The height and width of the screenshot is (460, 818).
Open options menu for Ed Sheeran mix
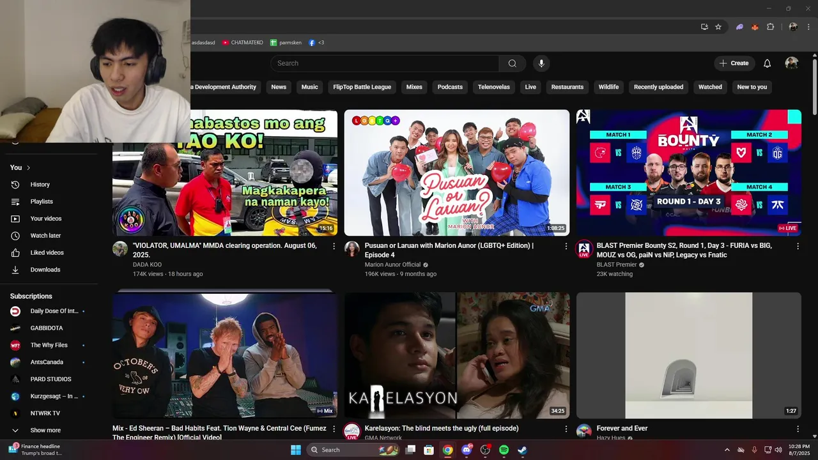coord(334,429)
